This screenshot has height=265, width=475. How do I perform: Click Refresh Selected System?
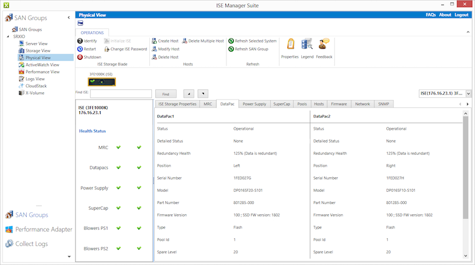(253, 41)
